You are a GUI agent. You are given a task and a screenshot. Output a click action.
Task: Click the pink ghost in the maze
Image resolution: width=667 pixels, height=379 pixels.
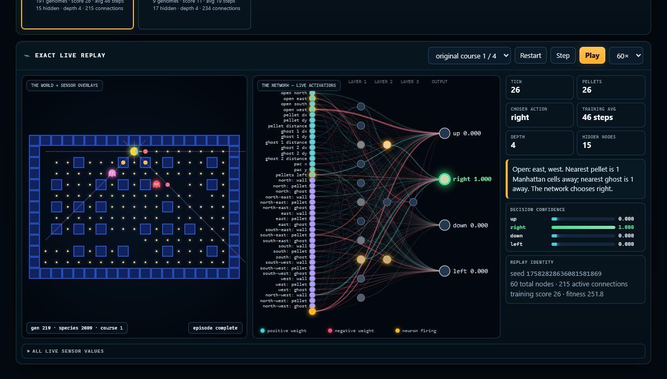point(112,173)
